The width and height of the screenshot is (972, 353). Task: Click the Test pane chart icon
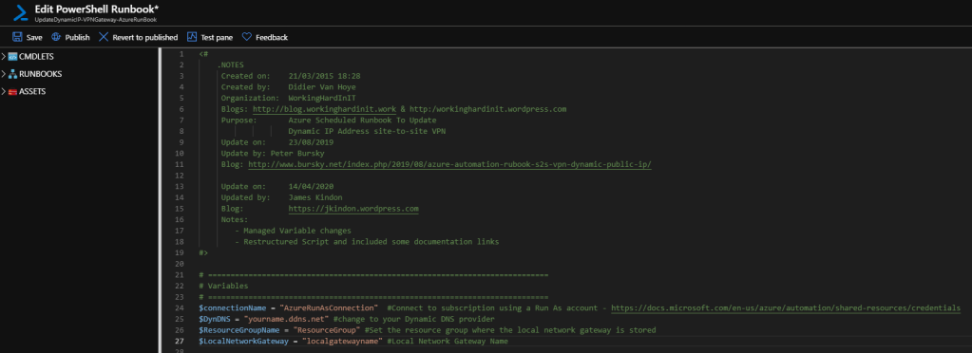pos(192,37)
